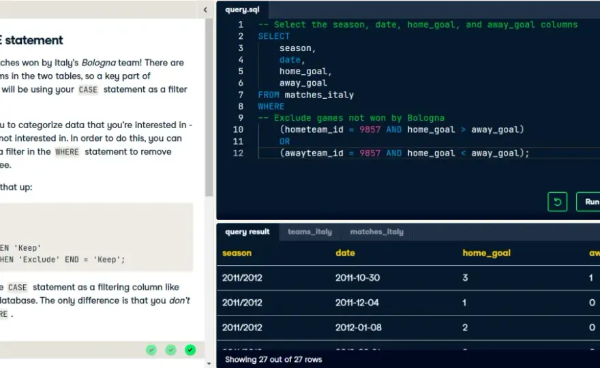Select the third bright green step checkmark
This screenshot has width=600, height=368.
pyautogui.click(x=190, y=350)
